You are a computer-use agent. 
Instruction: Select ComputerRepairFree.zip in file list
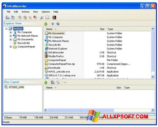62,64
